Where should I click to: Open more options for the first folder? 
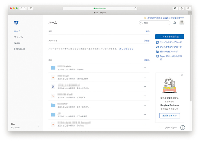tap(145, 68)
